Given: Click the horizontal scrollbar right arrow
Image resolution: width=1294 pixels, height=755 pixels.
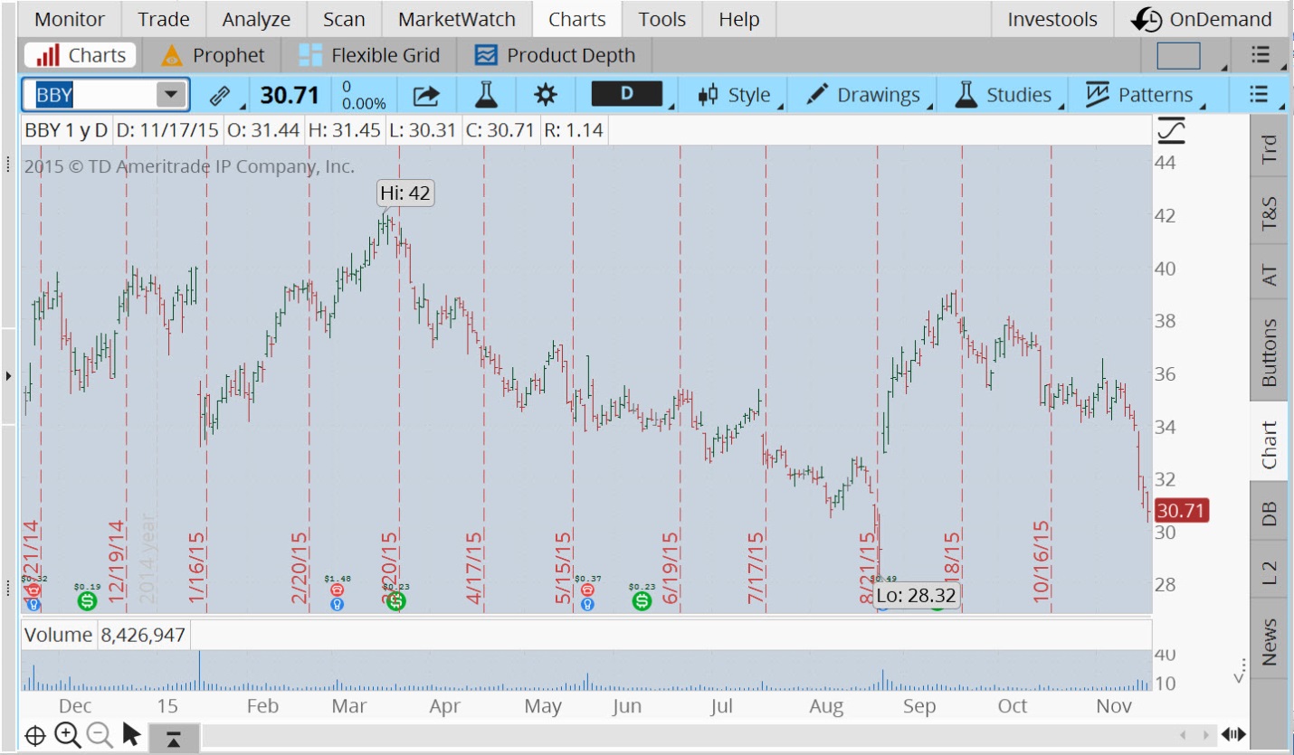Looking at the screenshot, I should 1207,734.
